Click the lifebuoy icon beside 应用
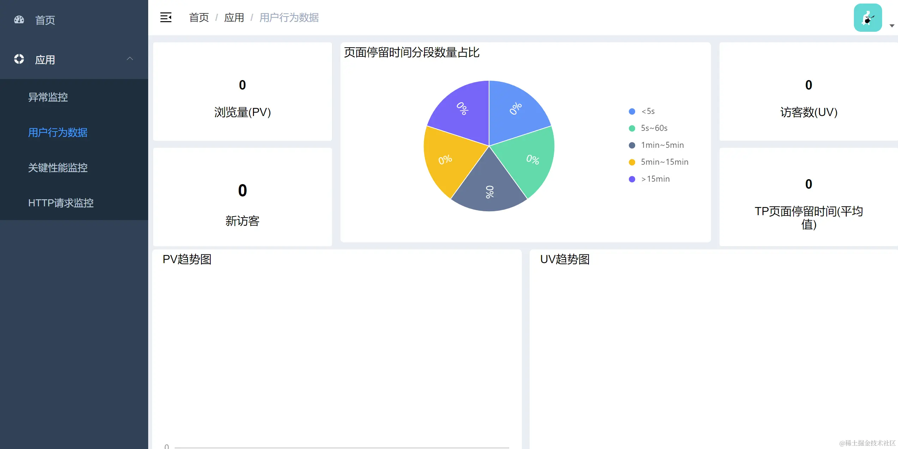The image size is (898, 449). click(19, 59)
